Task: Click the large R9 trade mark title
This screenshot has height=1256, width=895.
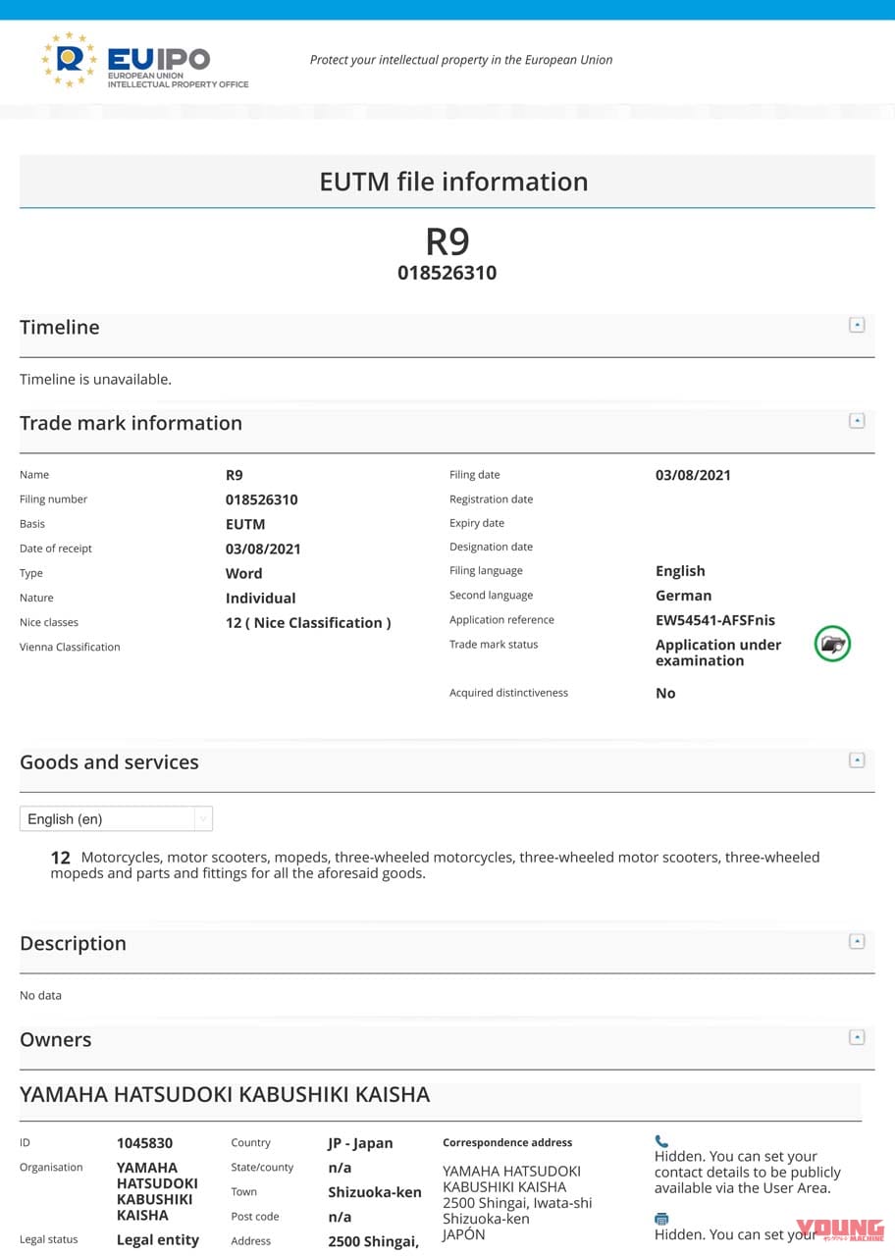Action: pos(447,241)
